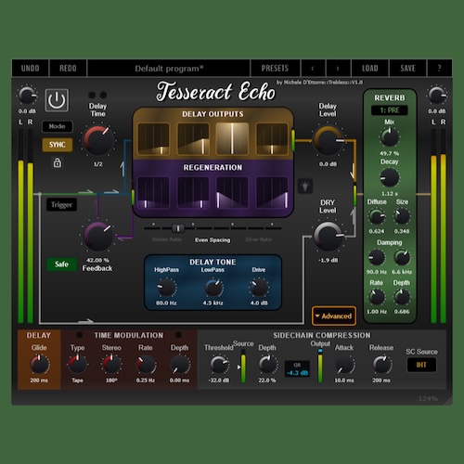Click LOAD in the top bar
464x464 pixels.
click(370, 68)
